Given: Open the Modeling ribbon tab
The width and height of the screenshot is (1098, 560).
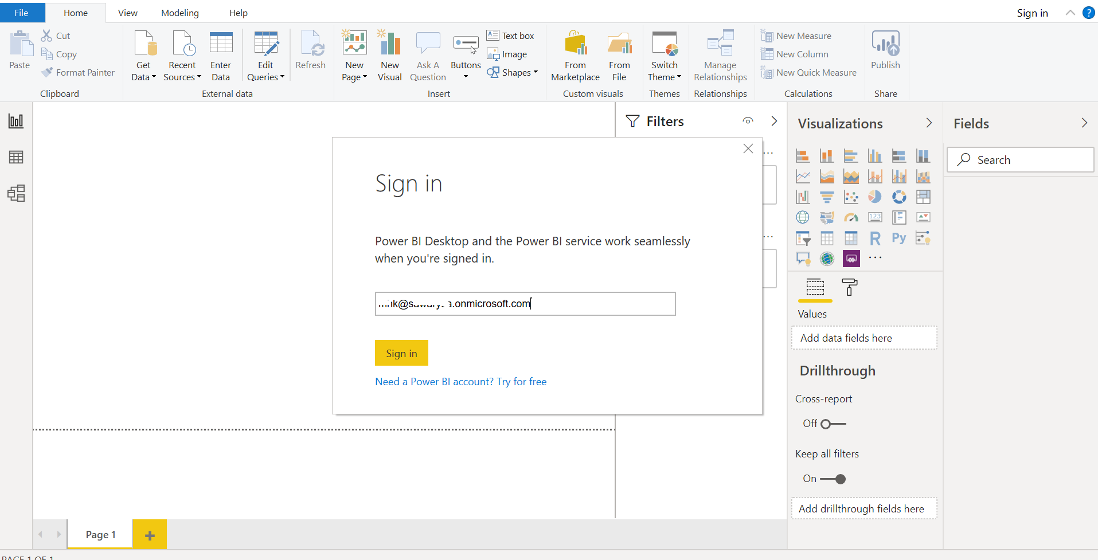Looking at the screenshot, I should point(180,13).
